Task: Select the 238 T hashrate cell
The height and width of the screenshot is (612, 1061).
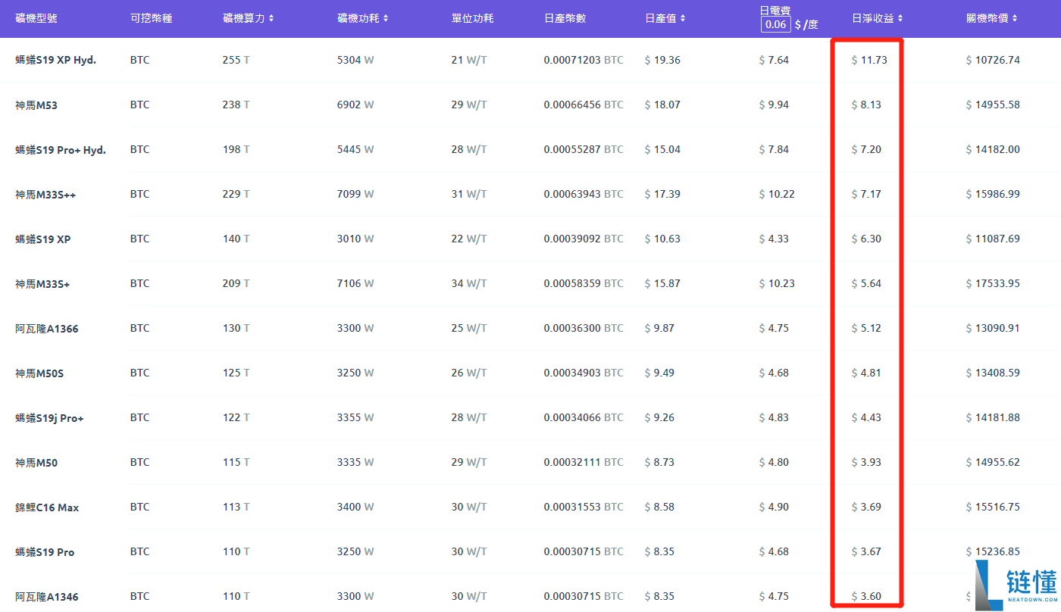Action: click(236, 105)
